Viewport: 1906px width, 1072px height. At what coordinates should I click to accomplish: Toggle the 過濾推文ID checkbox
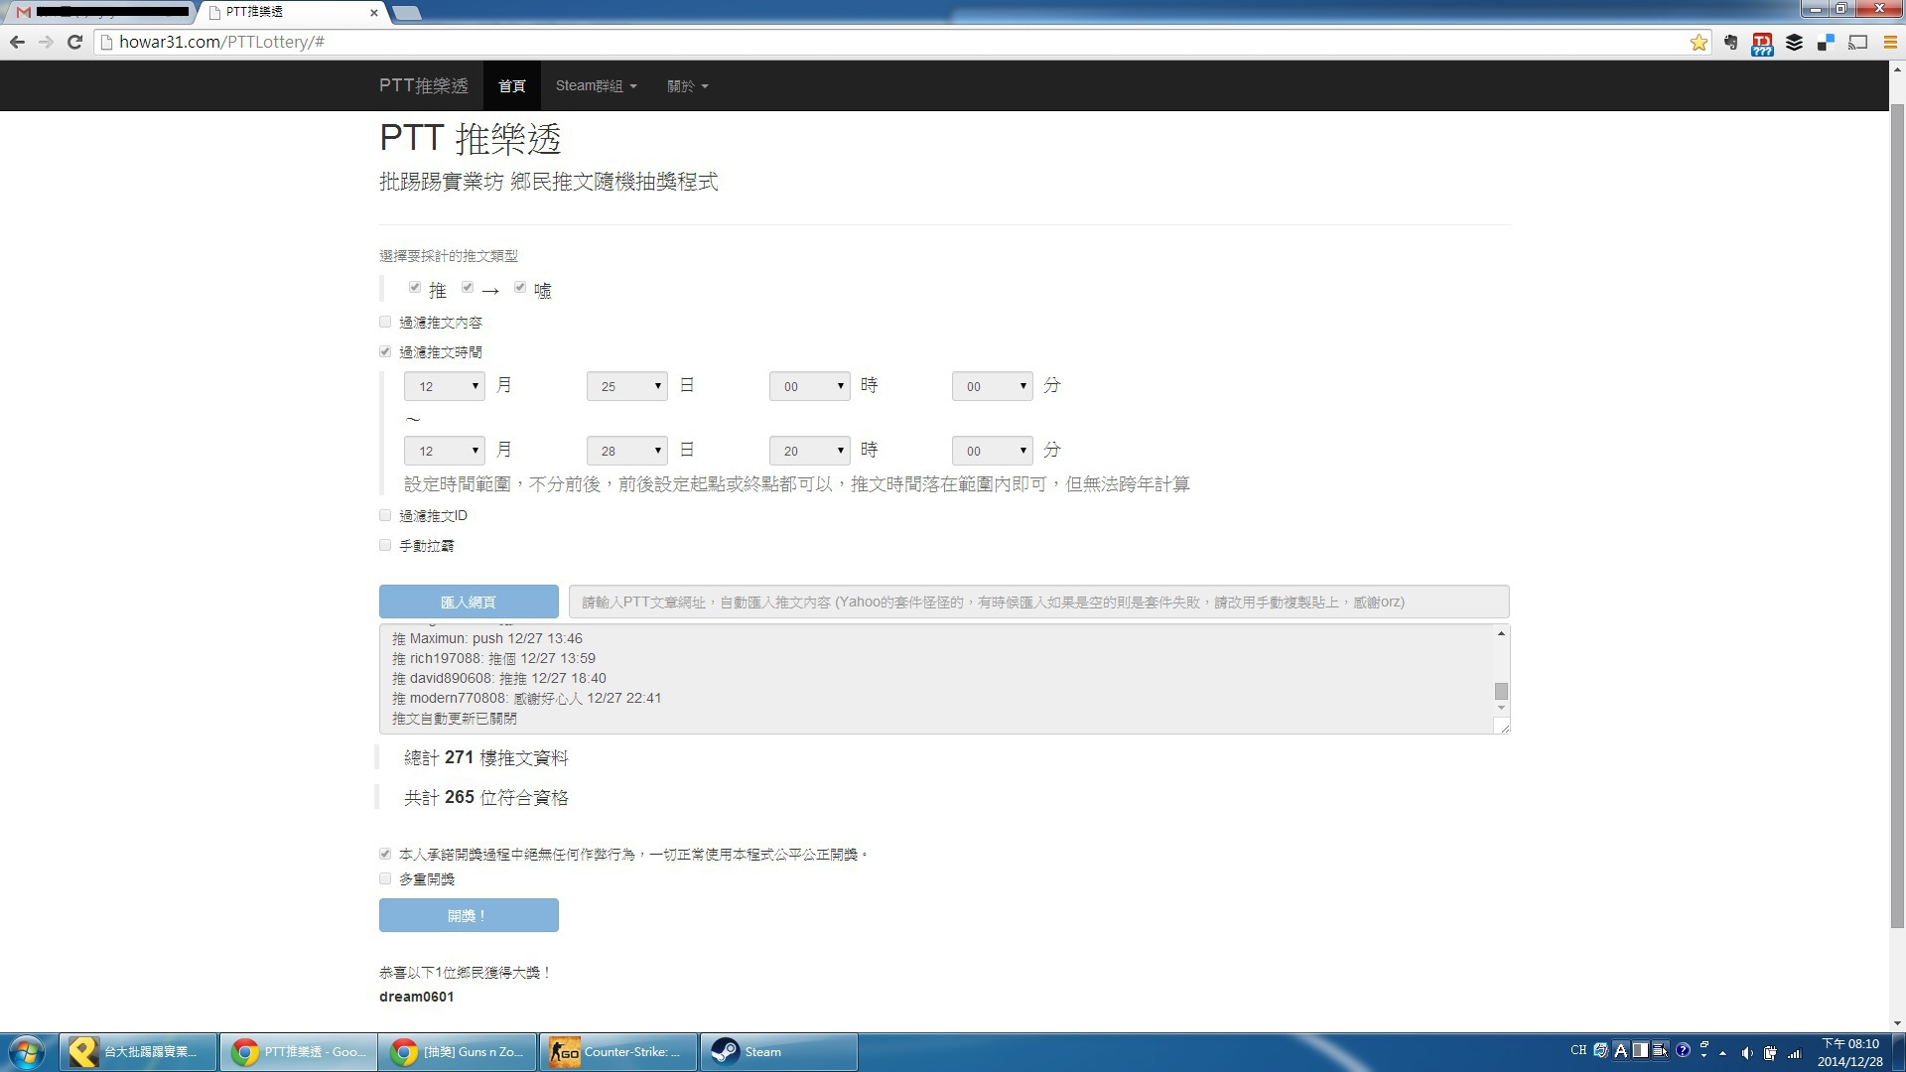(x=385, y=515)
